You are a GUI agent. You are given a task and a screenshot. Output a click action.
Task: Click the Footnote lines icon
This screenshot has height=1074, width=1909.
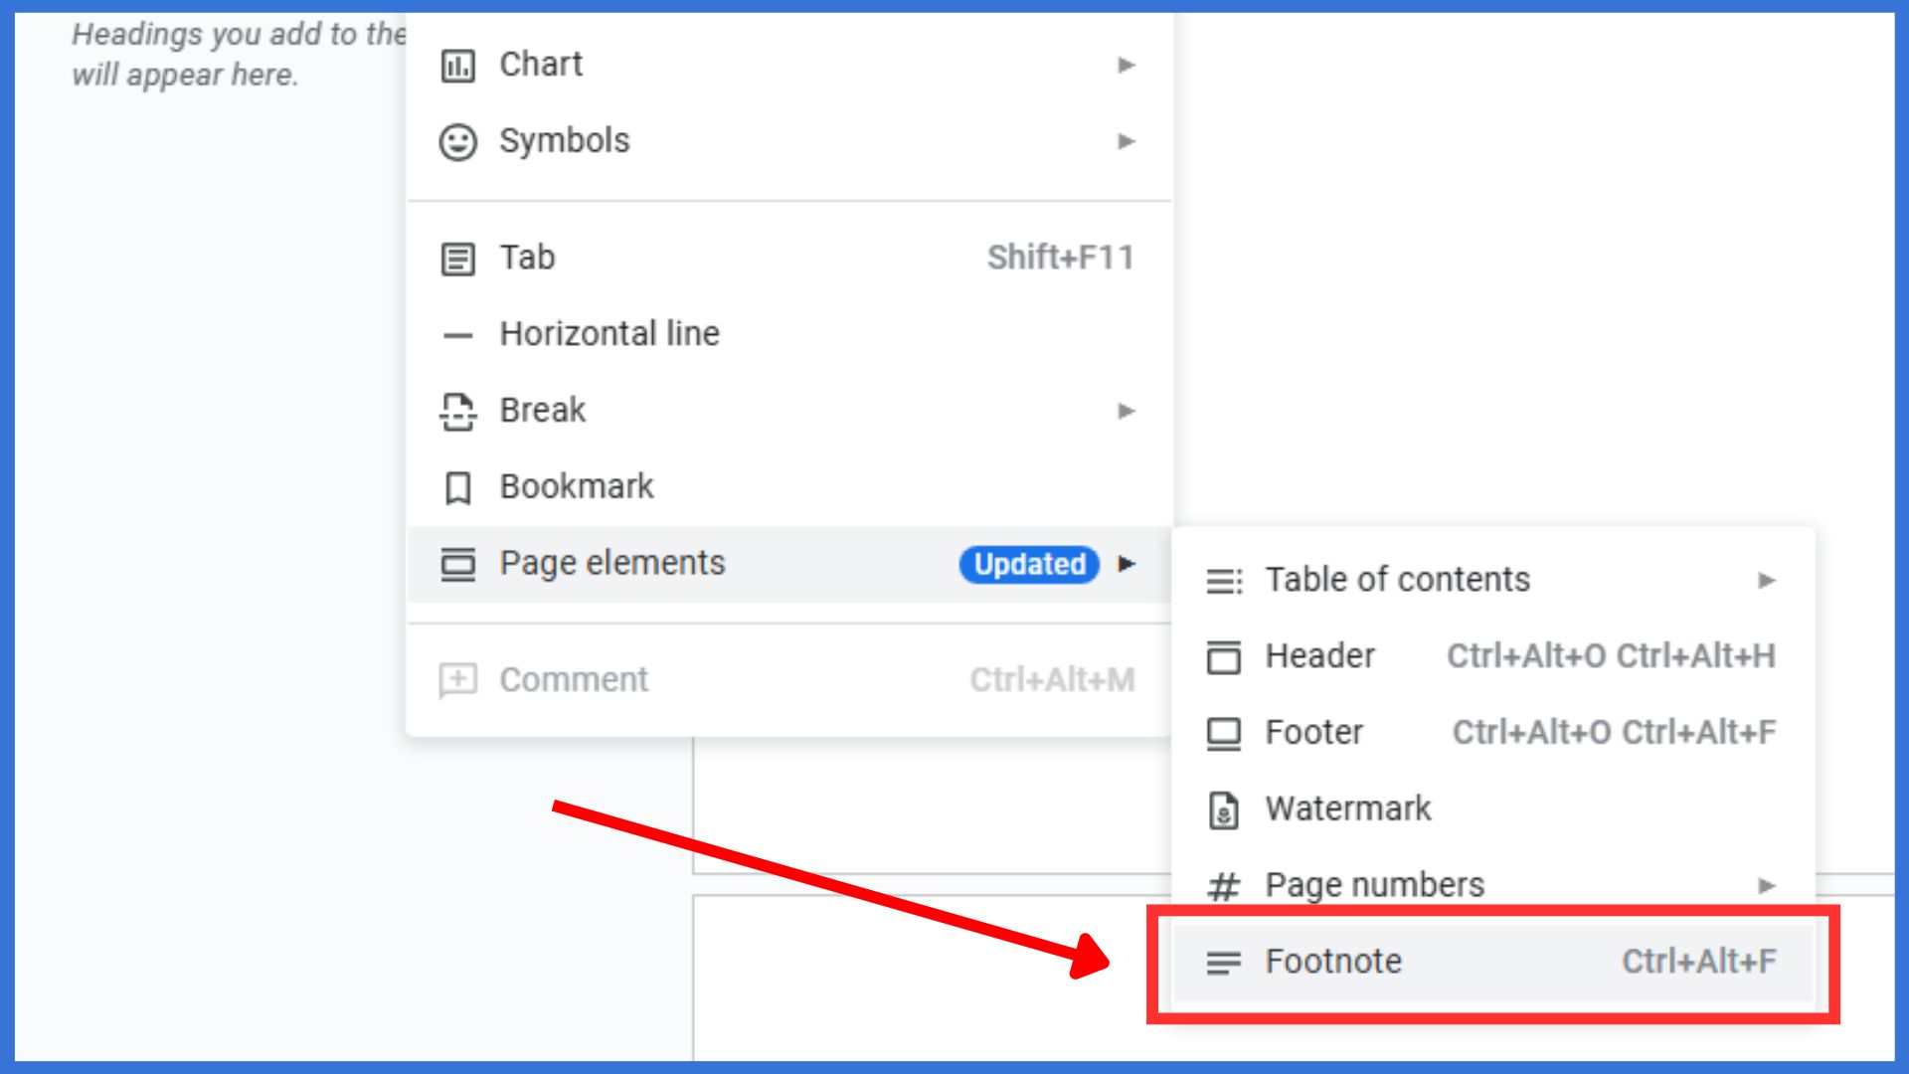click(x=1224, y=962)
